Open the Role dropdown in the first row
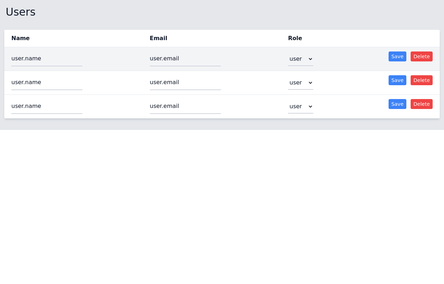The image size is (444, 284). 300,59
